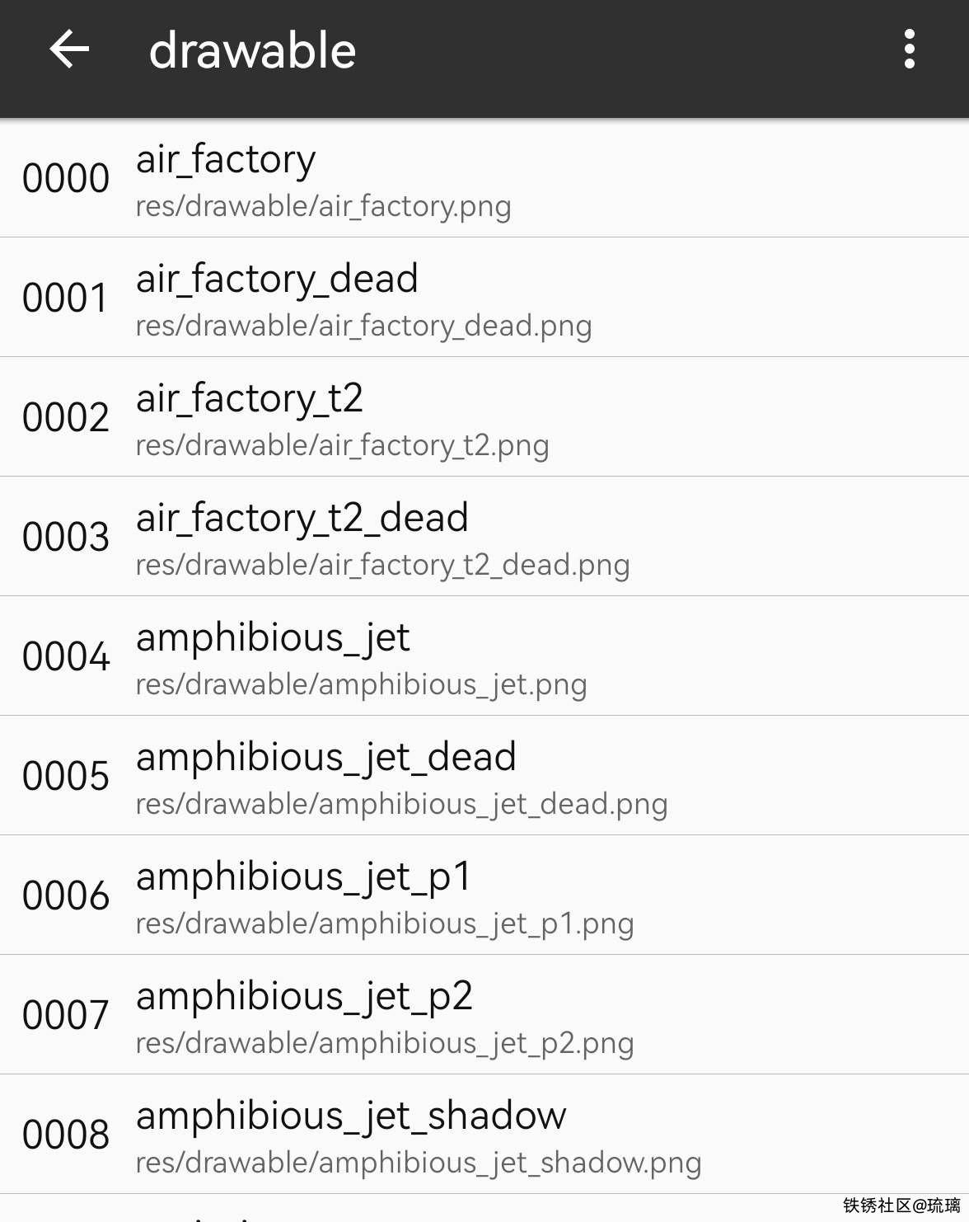
Task: Click the drawable title text
Action: point(252,51)
